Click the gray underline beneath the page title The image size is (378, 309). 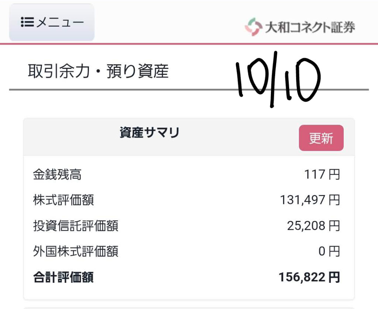[x=111, y=90]
